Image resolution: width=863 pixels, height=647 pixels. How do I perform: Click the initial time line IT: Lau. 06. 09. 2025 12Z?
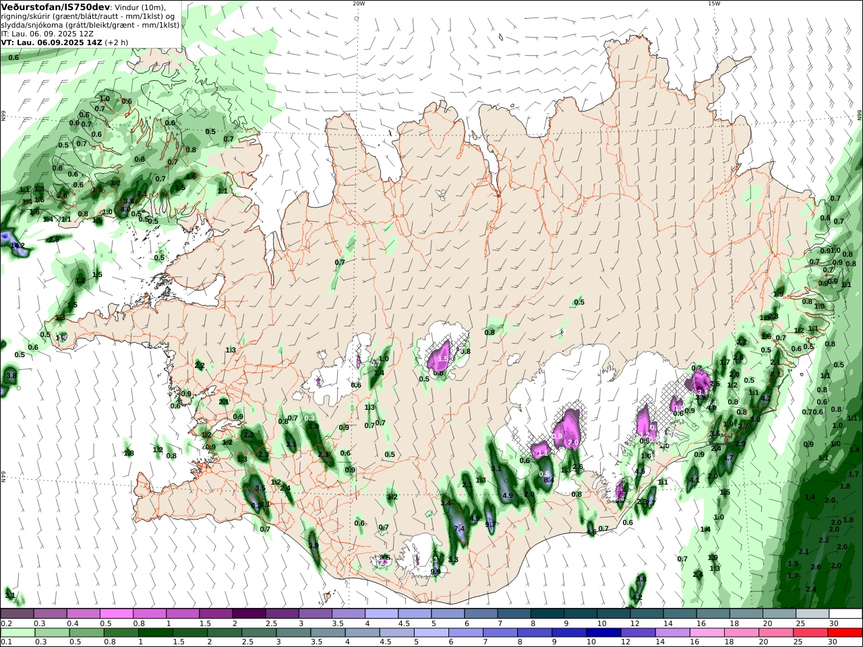pos(47,33)
